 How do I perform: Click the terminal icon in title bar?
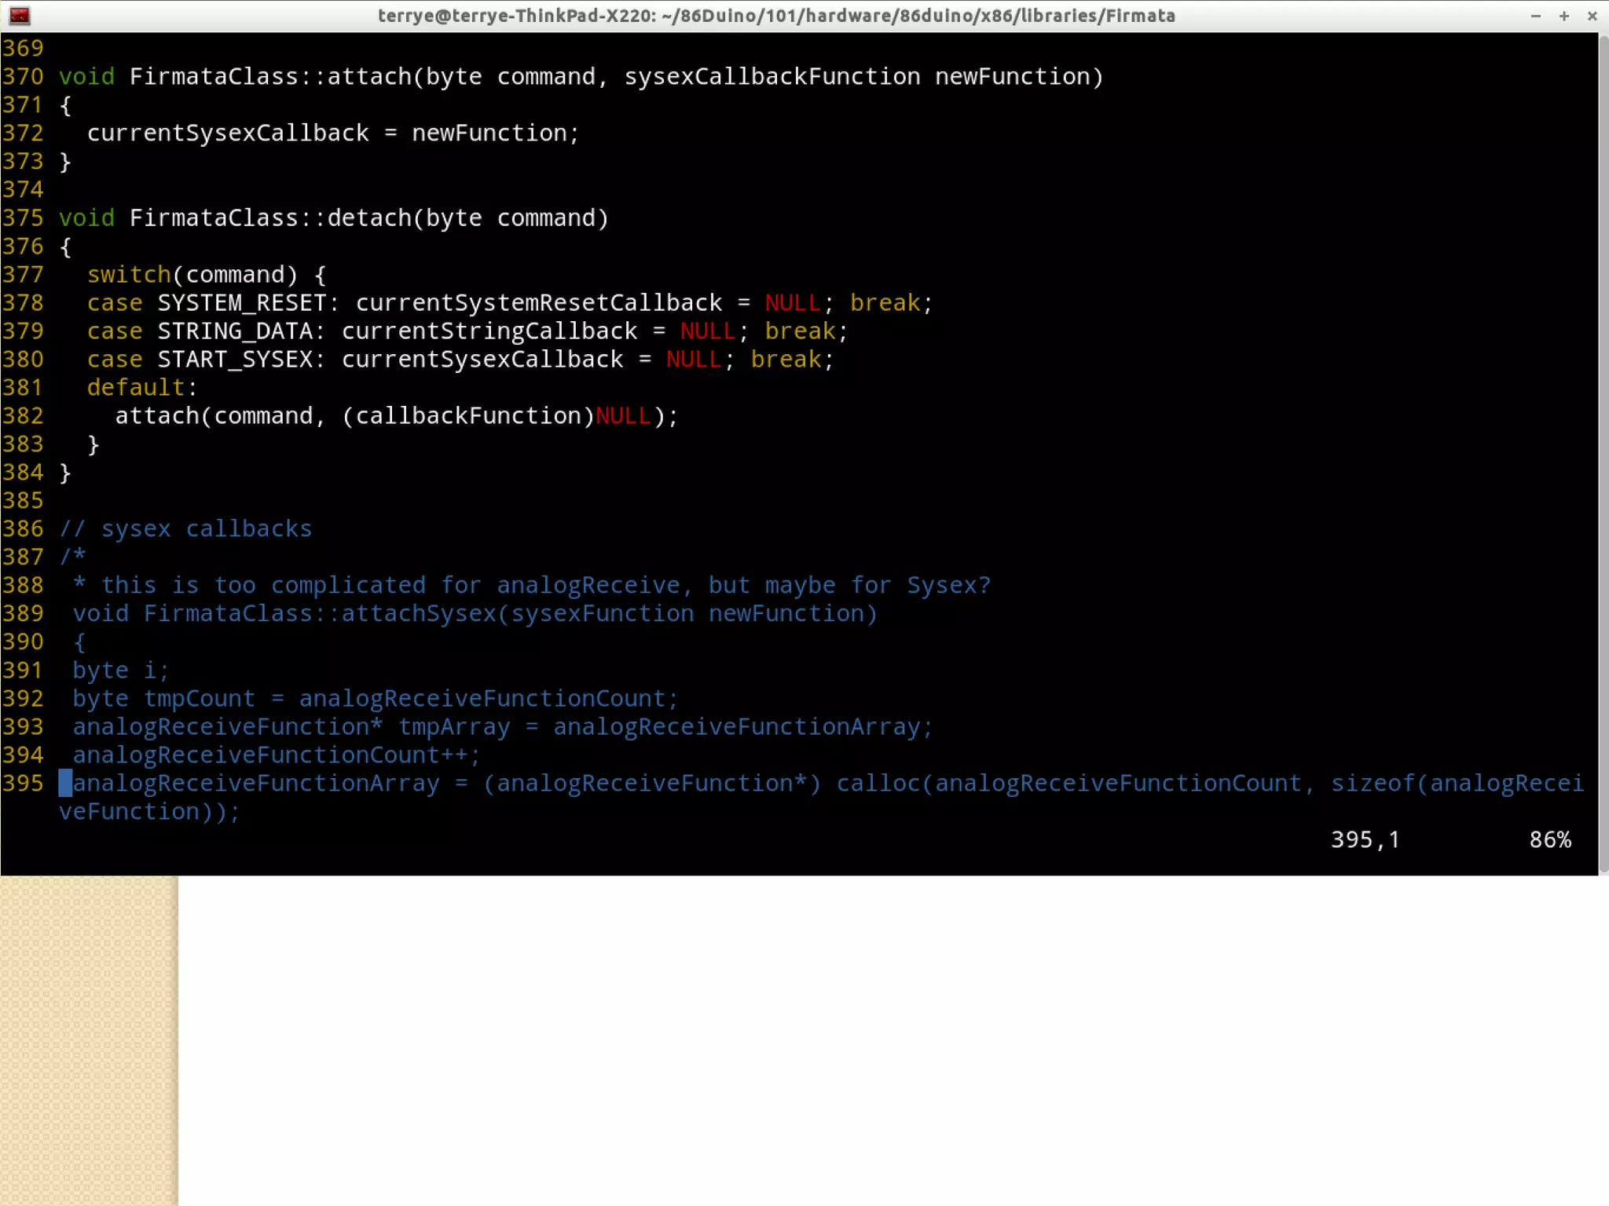tap(20, 16)
